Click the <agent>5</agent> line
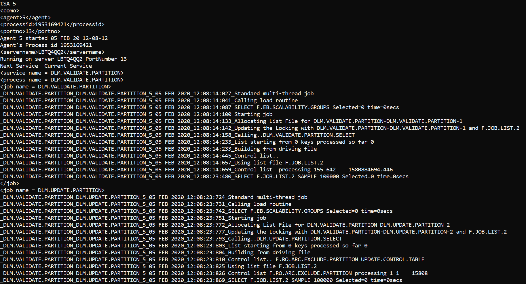Screen dimensions: 526x284 pos(25,18)
